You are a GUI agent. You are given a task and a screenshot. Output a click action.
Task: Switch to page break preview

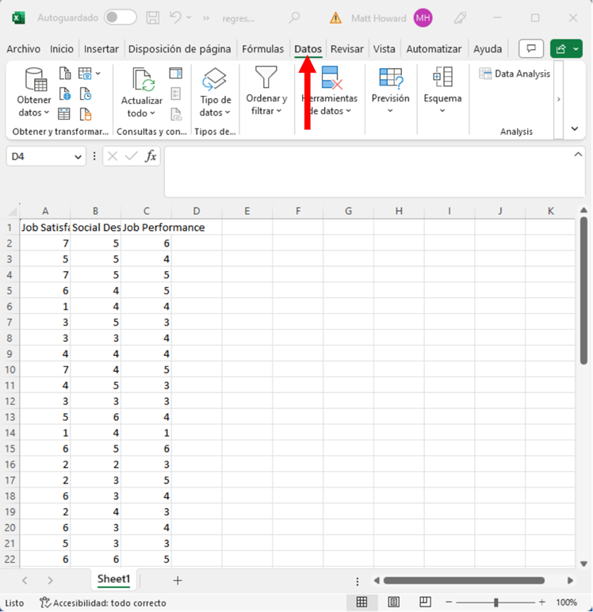[x=425, y=602]
